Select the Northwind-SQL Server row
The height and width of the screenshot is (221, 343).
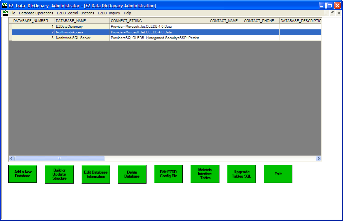pos(73,38)
